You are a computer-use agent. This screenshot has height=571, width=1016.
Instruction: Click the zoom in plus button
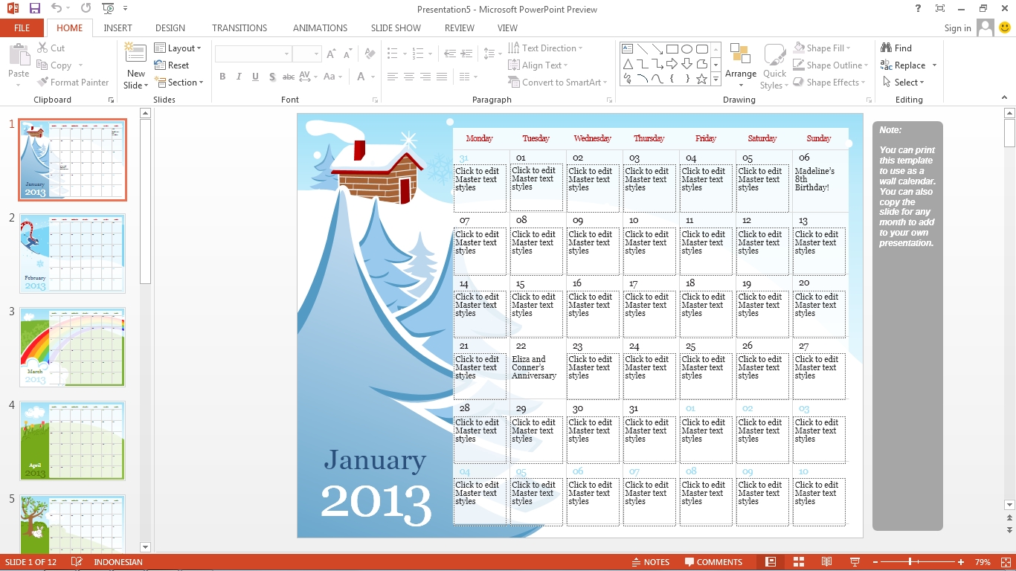coord(961,562)
